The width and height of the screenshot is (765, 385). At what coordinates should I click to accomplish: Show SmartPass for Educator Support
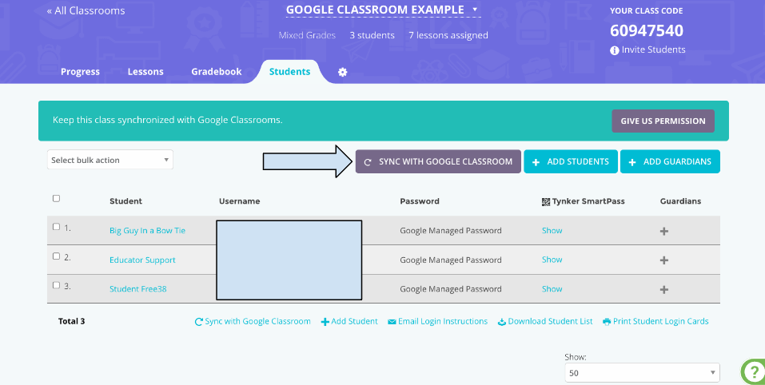coord(552,260)
